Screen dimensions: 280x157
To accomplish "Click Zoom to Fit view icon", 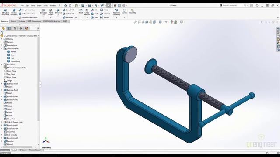I will [136, 22].
